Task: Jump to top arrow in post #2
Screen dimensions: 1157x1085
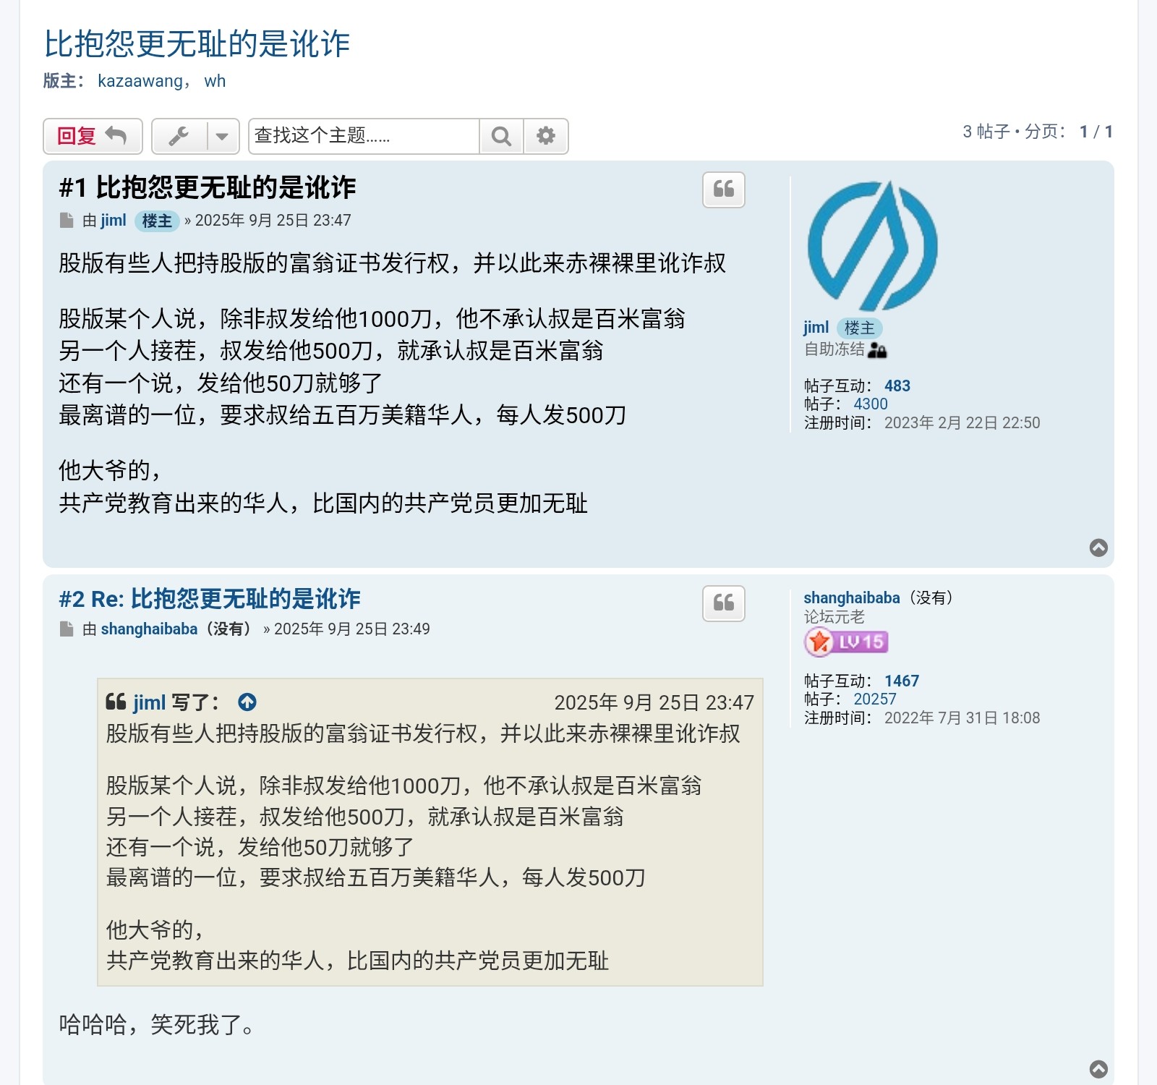Action: tap(1098, 1069)
